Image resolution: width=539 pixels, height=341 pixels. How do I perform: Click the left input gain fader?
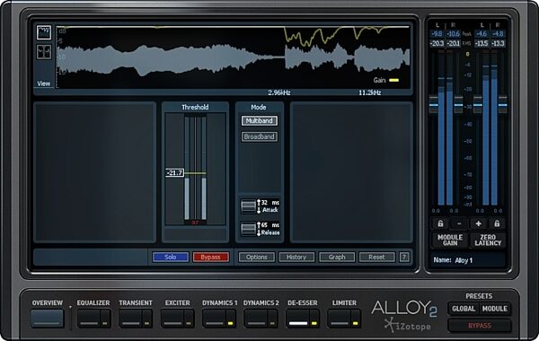(x=434, y=105)
